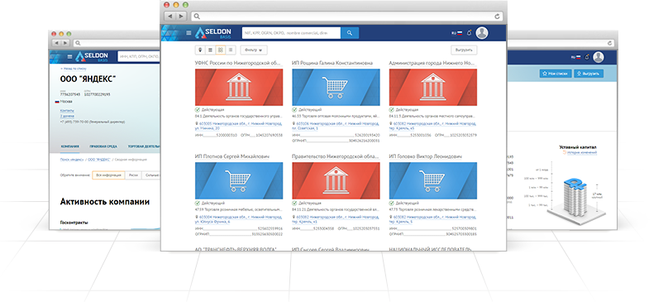Click Seldon Basis logo in center window
Viewport: 668px width, 302px height.
(213, 33)
